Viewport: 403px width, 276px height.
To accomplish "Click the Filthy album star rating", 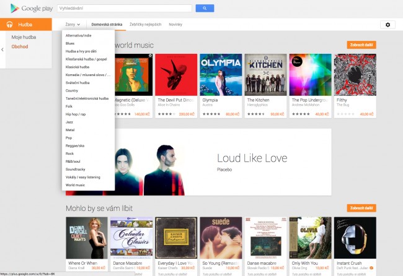I will pyautogui.click(x=346, y=114).
